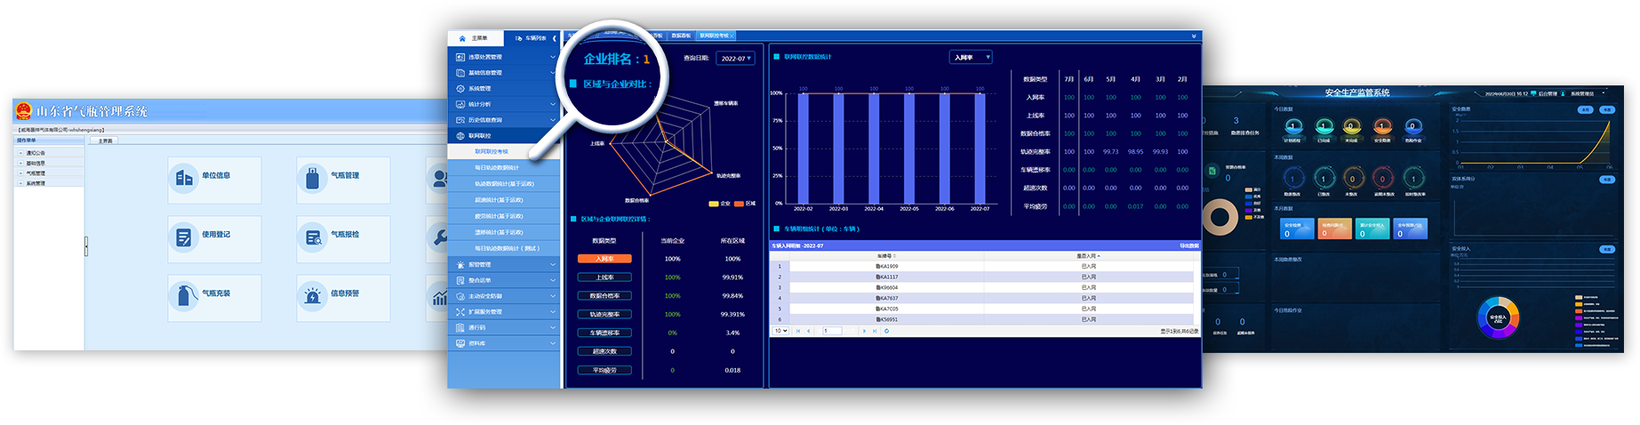Click the 气瓶管理 gas cylinder icon

click(312, 179)
